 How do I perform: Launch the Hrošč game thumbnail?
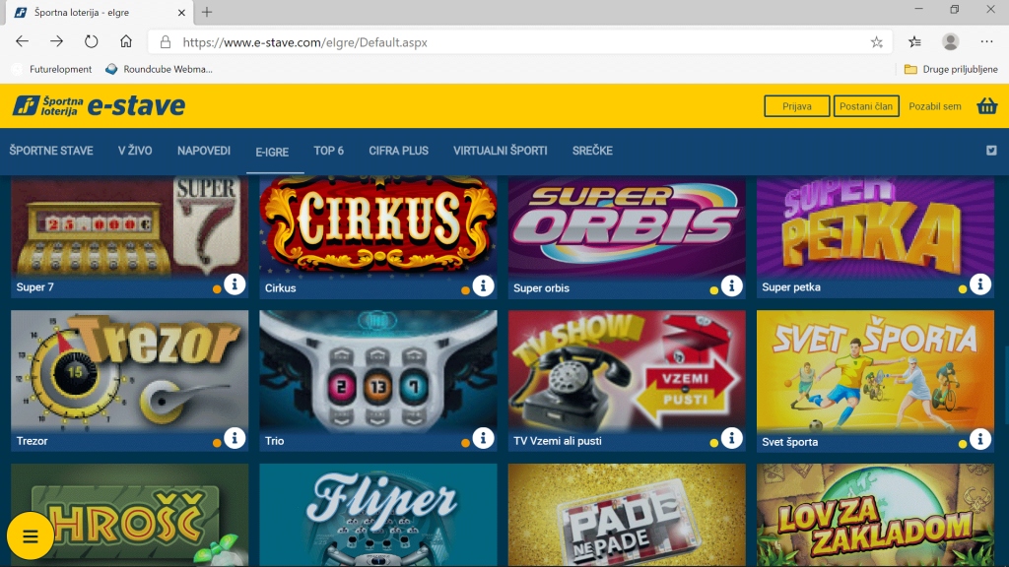point(129,515)
